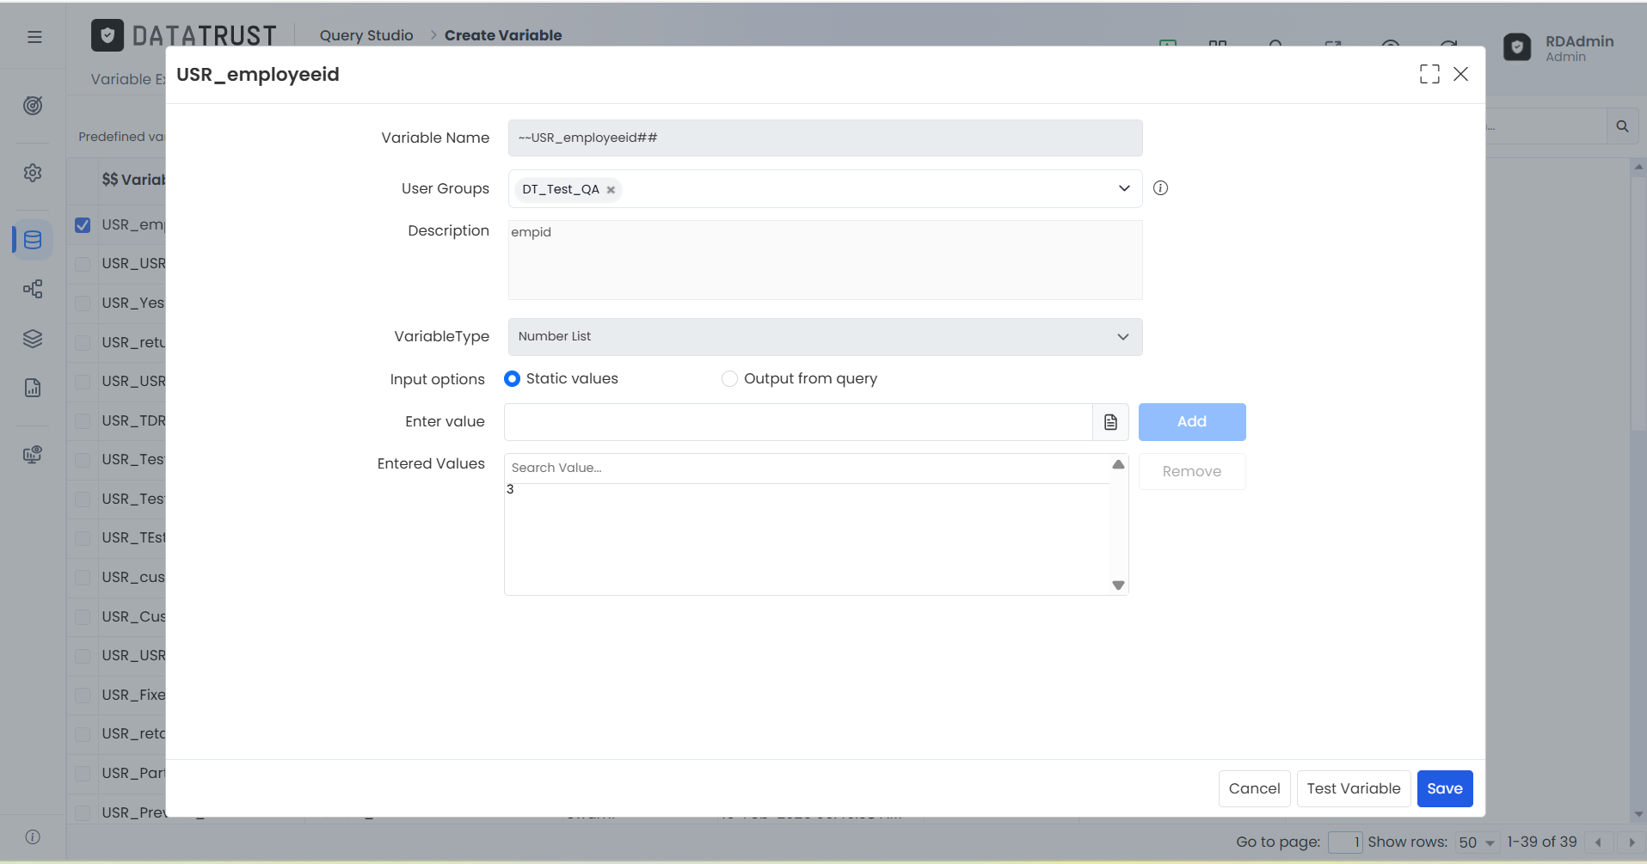The image size is (1647, 864).
Task: Click the Go to page input box
Action: click(1345, 843)
